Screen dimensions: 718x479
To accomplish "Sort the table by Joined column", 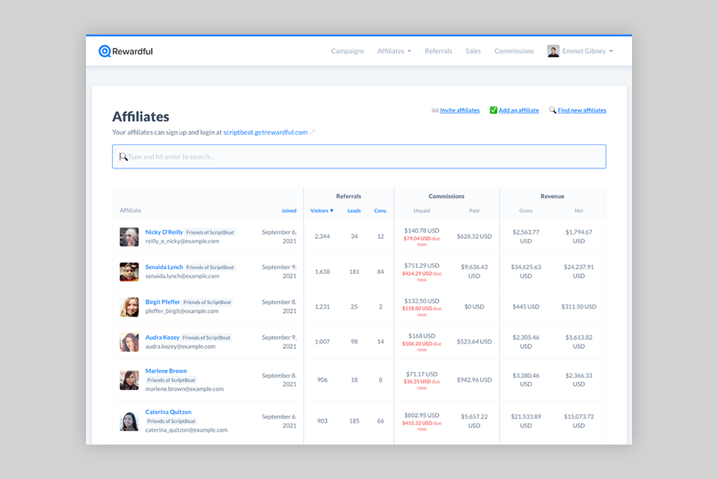I will pyautogui.click(x=289, y=211).
